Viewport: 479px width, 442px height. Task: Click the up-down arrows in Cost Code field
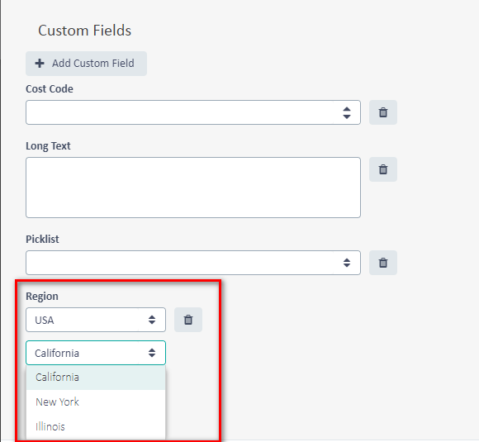[346, 112]
